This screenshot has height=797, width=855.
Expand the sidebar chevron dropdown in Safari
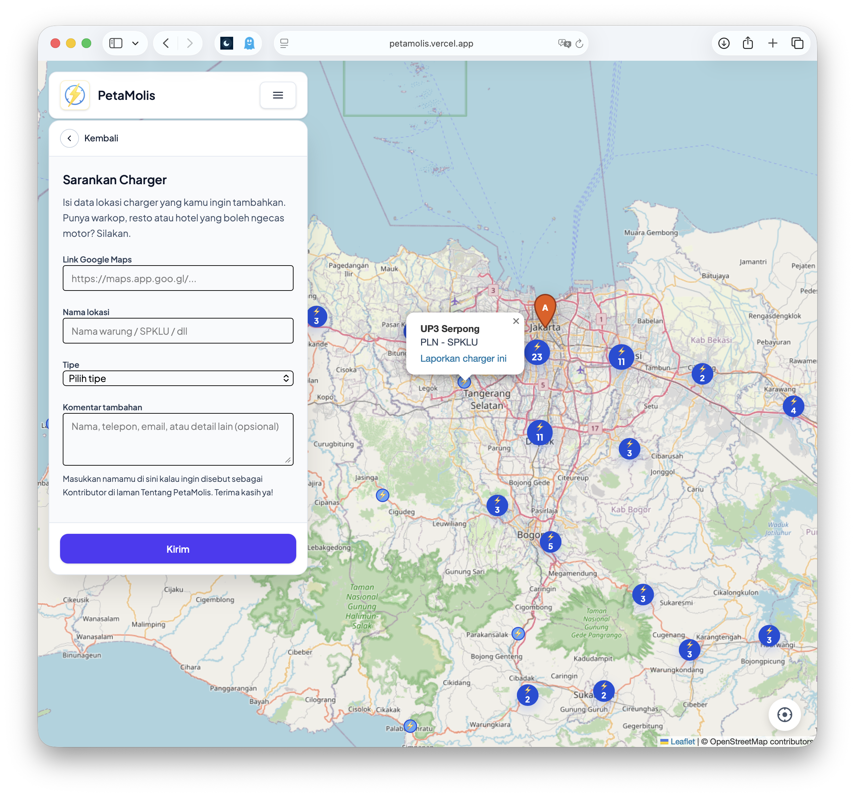click(136, 43)
